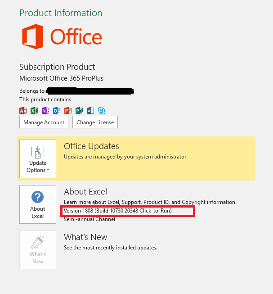The height and width of the screenshot is (294, 273).
Task: Open the About Excel button
Action: pyautogui.click(x=38, y=204)
